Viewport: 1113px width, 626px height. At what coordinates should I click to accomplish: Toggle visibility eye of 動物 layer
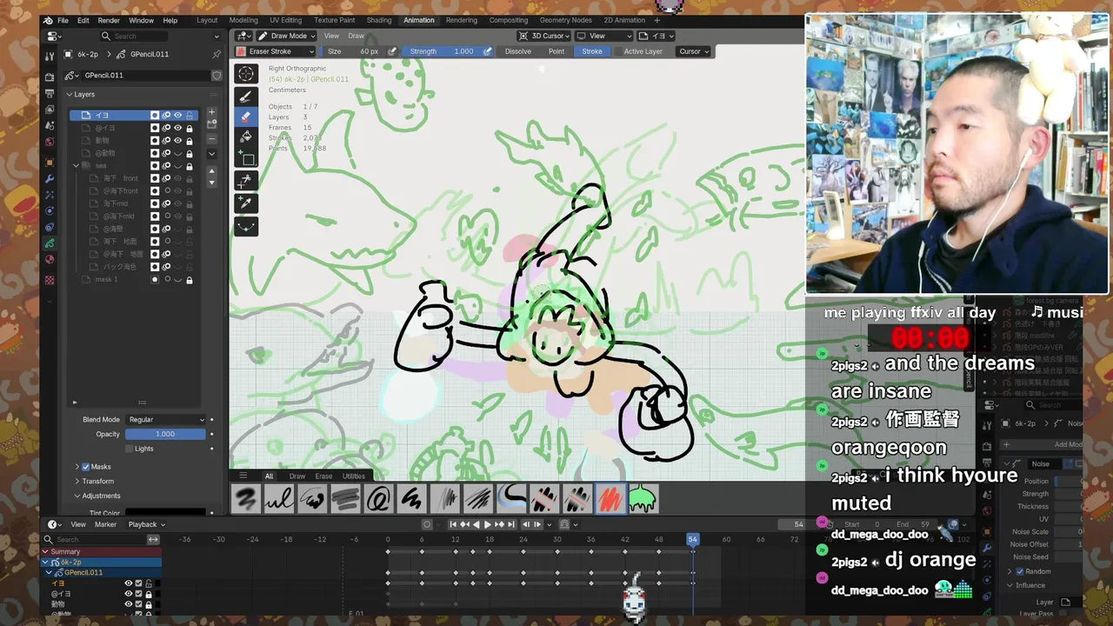177,140
